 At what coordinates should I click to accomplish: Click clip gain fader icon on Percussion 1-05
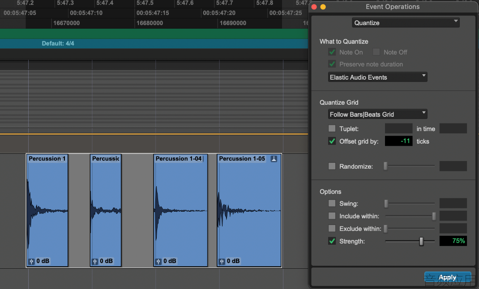tap(222, 262)
